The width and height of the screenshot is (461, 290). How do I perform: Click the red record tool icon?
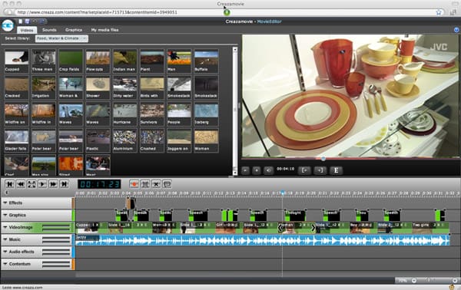tap(134, 184)
